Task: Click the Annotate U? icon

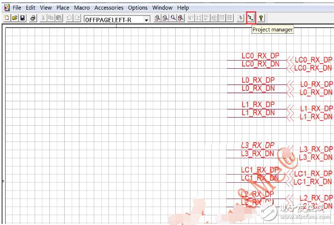Action: point(191,18)
